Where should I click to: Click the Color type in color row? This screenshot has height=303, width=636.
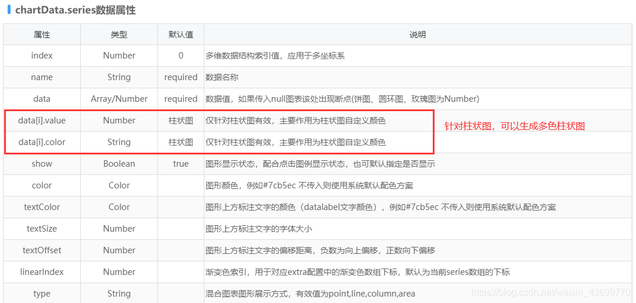[119, 185]
